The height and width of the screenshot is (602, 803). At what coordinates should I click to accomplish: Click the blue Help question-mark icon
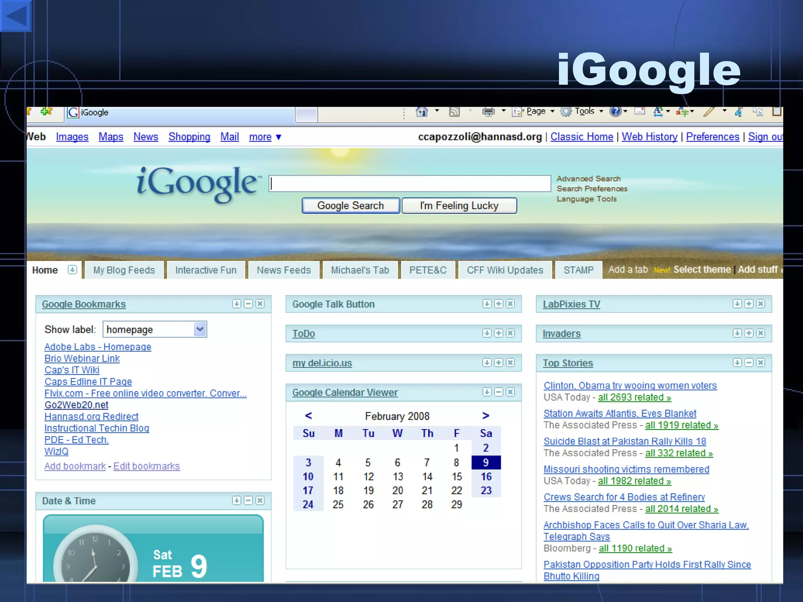(615, 112)
